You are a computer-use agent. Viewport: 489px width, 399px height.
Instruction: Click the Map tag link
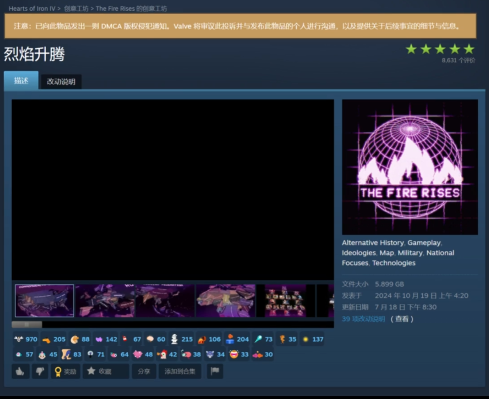click(387, 253)
